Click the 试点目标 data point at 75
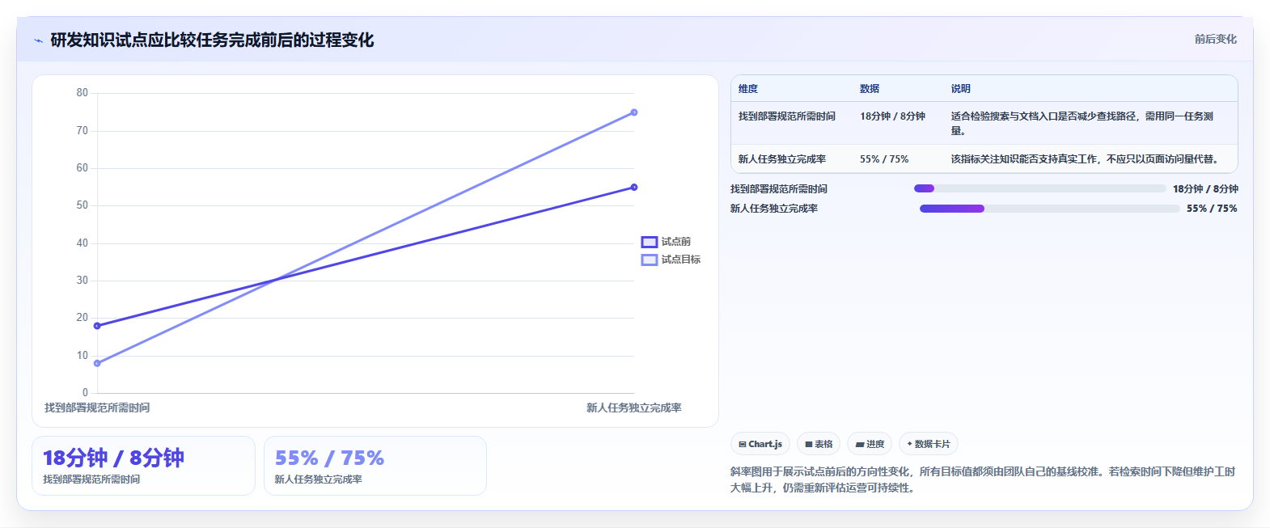 click(634, 112)
